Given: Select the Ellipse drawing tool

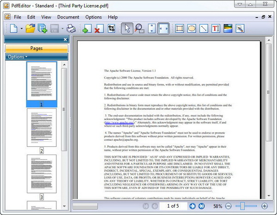Looking at the screenshot, I should click(192, 29).
